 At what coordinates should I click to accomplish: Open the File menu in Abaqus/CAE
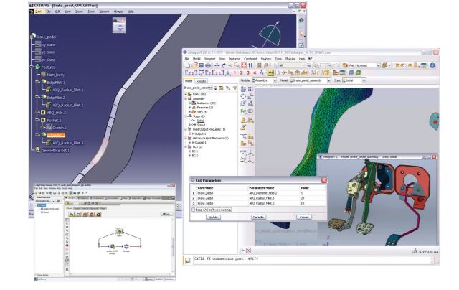click(x=187, y=59)
